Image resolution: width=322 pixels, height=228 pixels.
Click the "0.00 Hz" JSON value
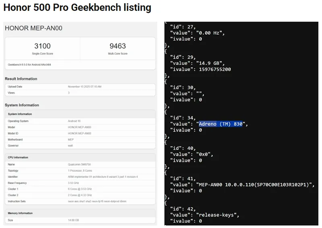(x=211, y=33)
